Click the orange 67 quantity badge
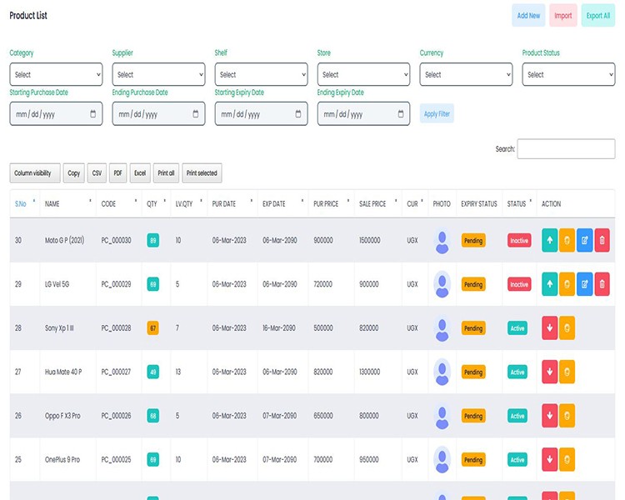 click(152, 328)
